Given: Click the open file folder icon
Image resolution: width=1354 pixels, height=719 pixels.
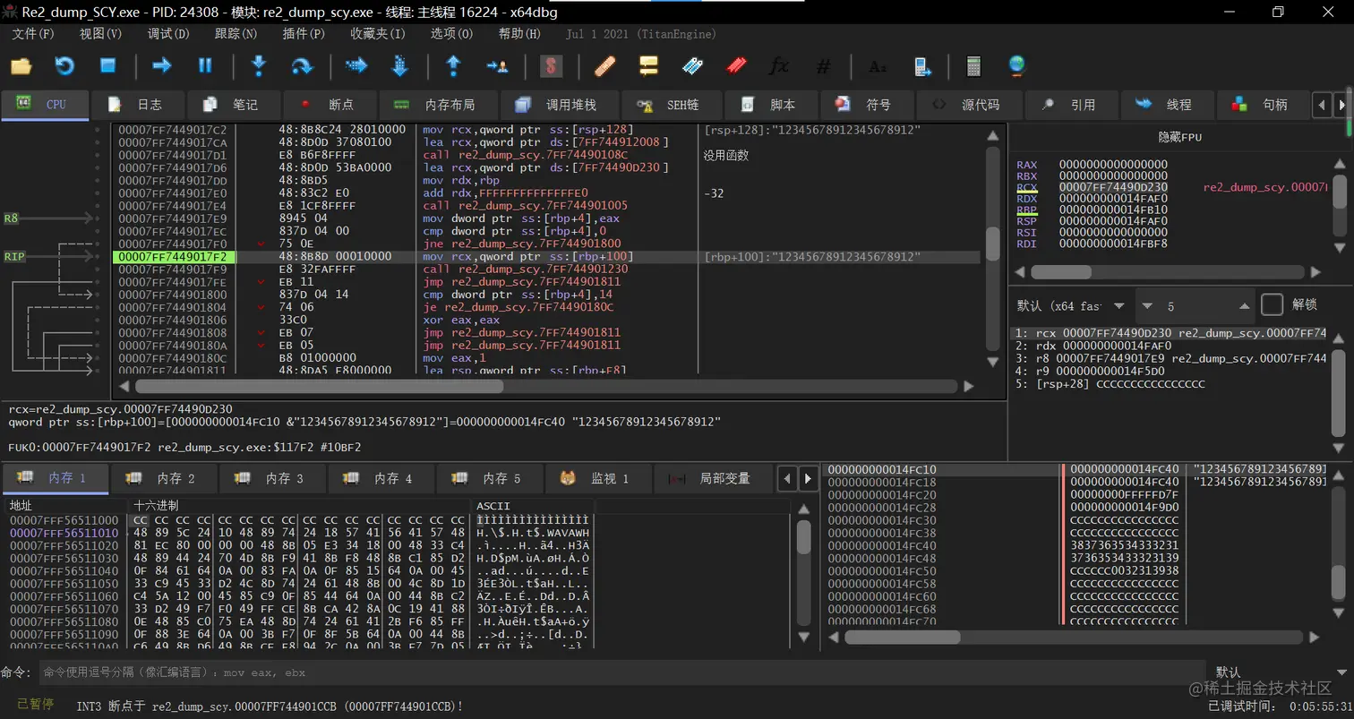Looking at the screenshot, I should [x=21, y=65].
